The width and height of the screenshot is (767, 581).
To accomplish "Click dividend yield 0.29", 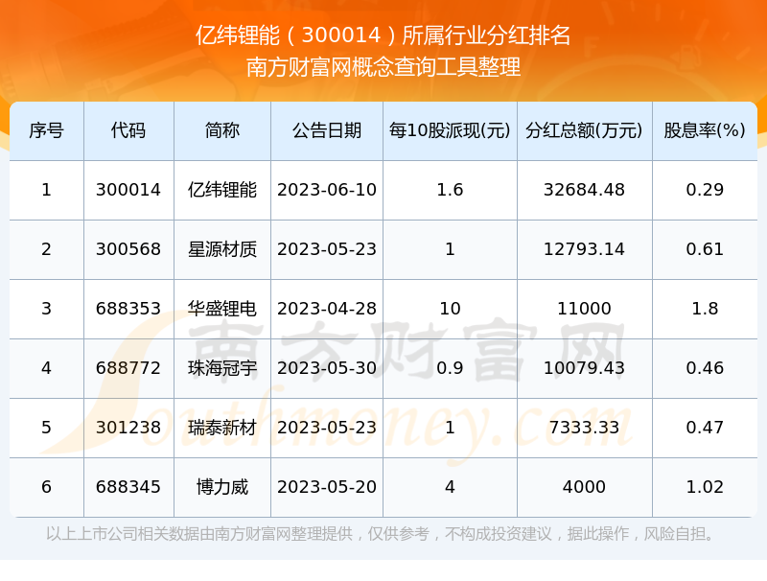I will 705,190.
